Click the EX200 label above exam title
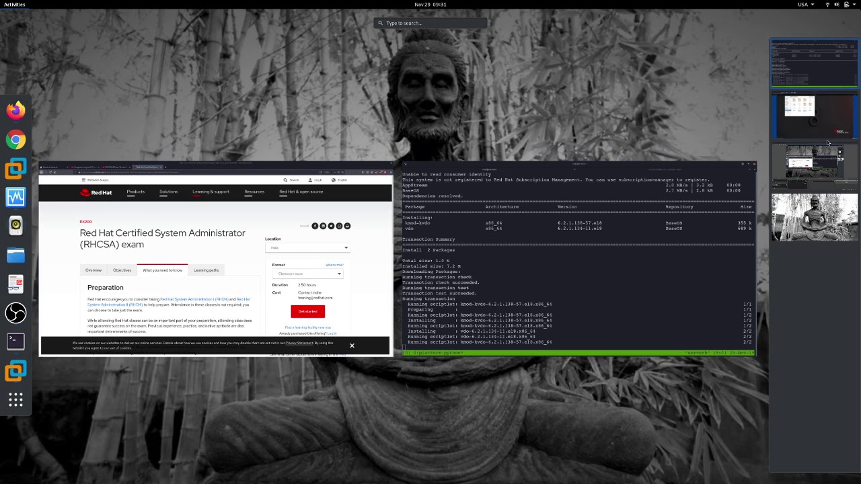Image resolution: width=861 pixels, height=484 pixels. tap(85, 222)
